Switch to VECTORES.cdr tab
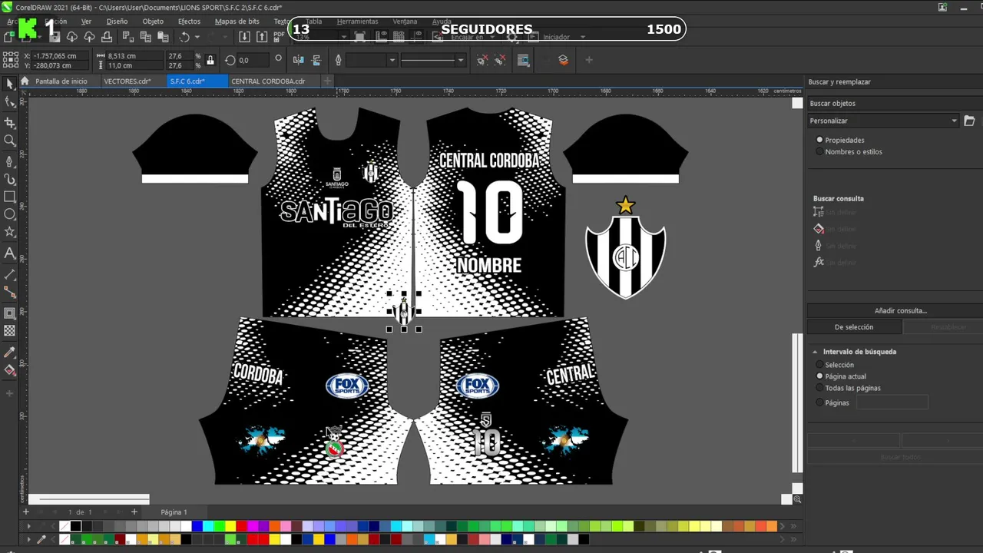Viewport: 983px width, 553px height. pyautogui.click(x=127, y=81)
